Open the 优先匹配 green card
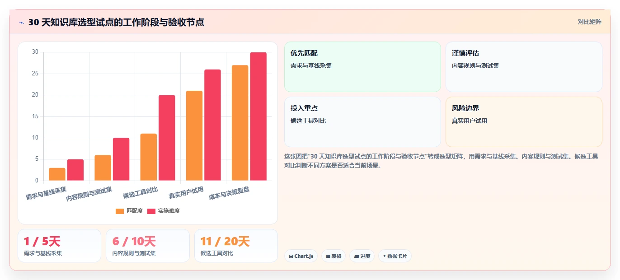The image size is (620, 280). (x=362, y=67)
